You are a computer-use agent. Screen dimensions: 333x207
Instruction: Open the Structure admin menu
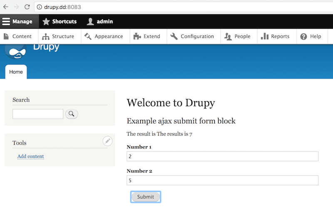click(x=58, y=37)
